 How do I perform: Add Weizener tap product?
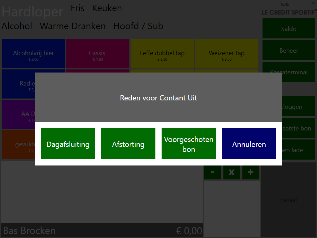pyautogui.click(x=226, y=54)
